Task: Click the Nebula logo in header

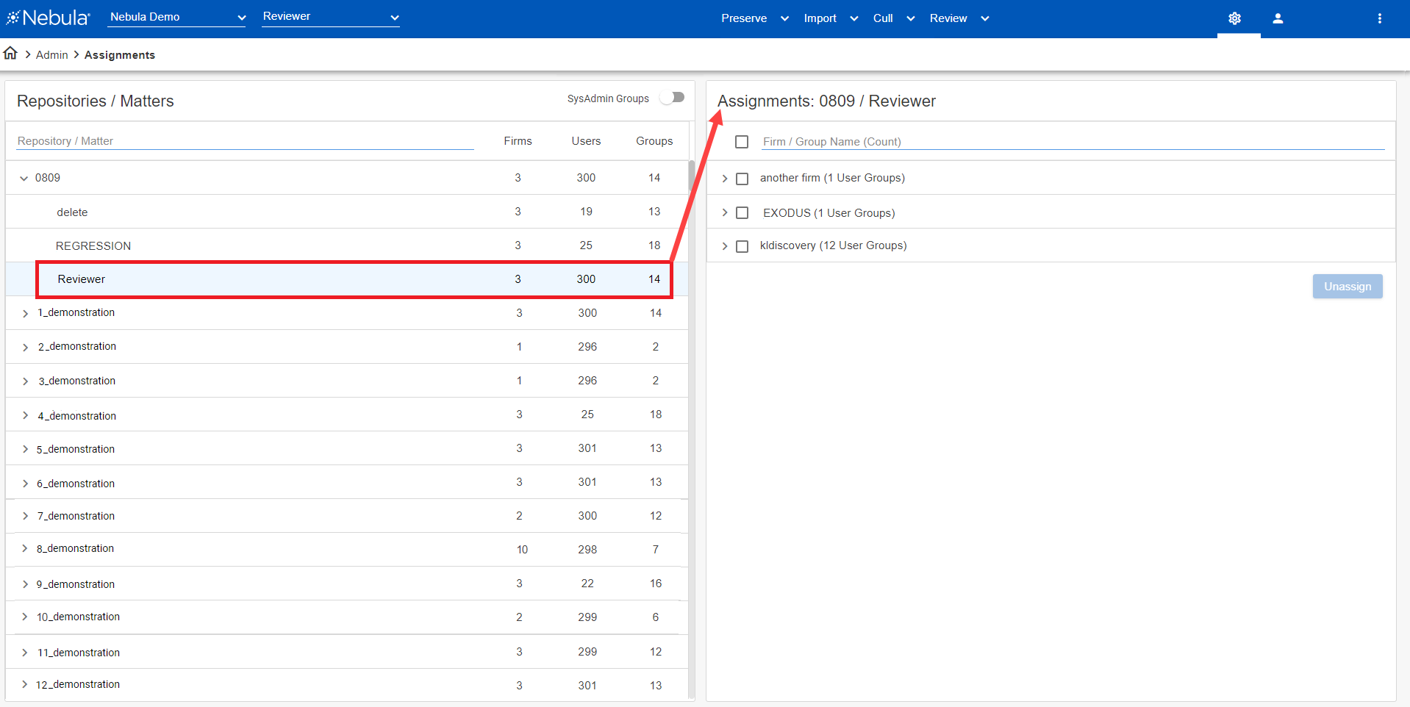Action: point(49,18)
